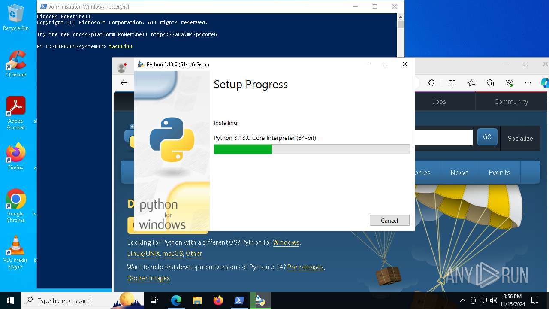Image resolution: width=549 pixels, height=309 pixels.
Task: Open Edge browser essentials heart icon
Action: pyautogui.click(x=509, y=83)
